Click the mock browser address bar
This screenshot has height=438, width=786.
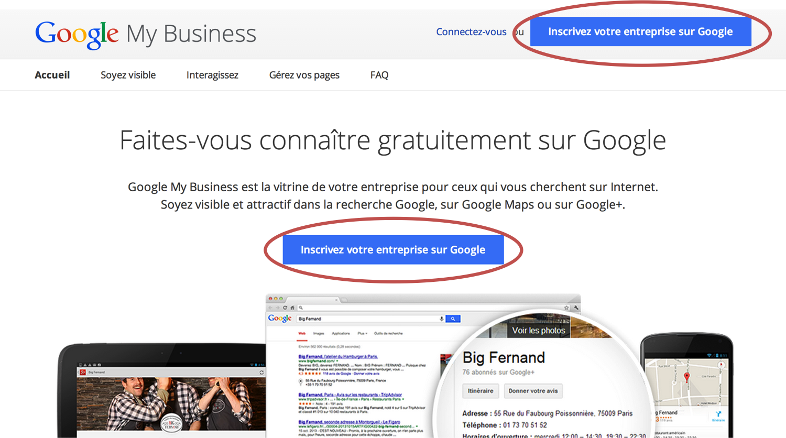pyautogui.click(x=434, y=308)
